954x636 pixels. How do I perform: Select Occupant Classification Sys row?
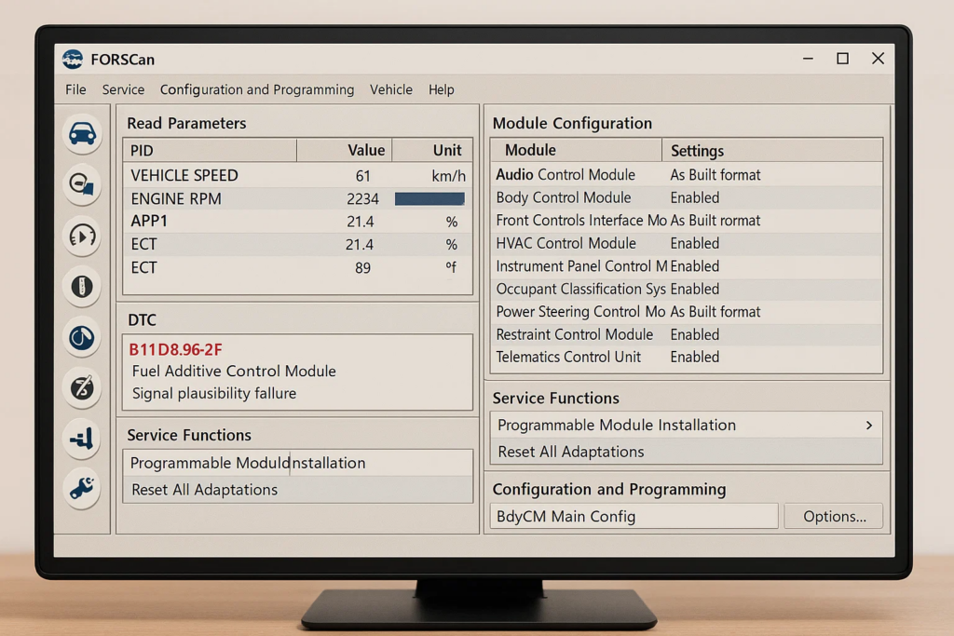pyautogui.click(x=687, y=289)
